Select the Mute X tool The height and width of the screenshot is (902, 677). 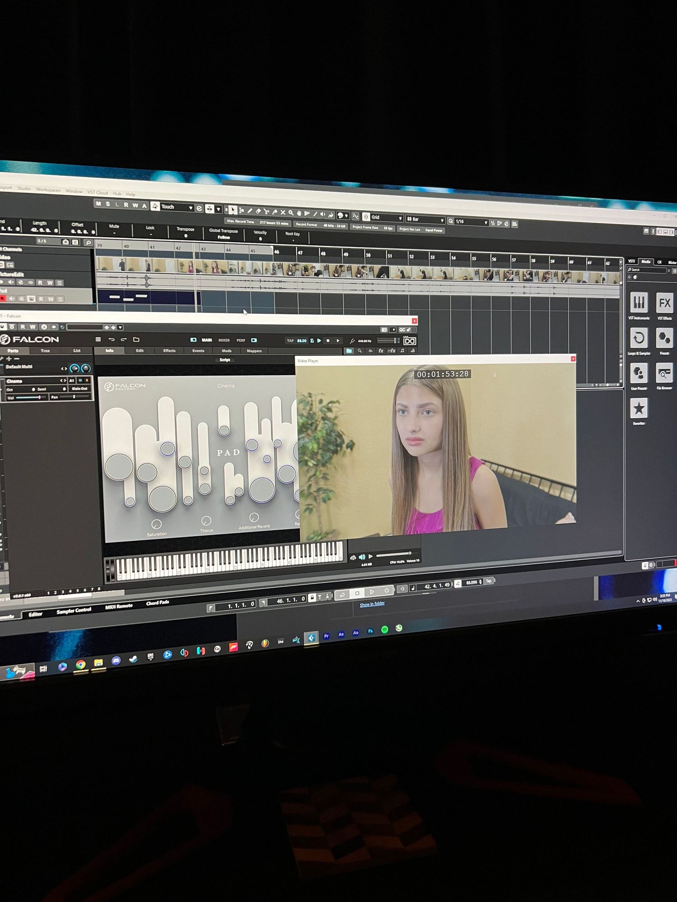(283, 212)
